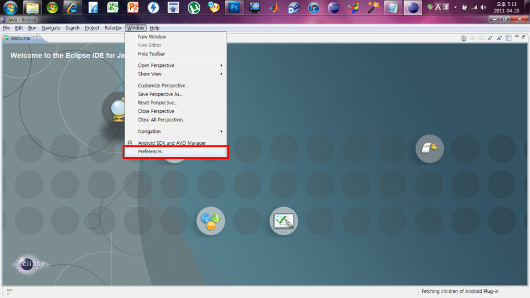The height and width of the screenshot is (298, 530).
Task: Open the Run menu
Action: [32, 28]
